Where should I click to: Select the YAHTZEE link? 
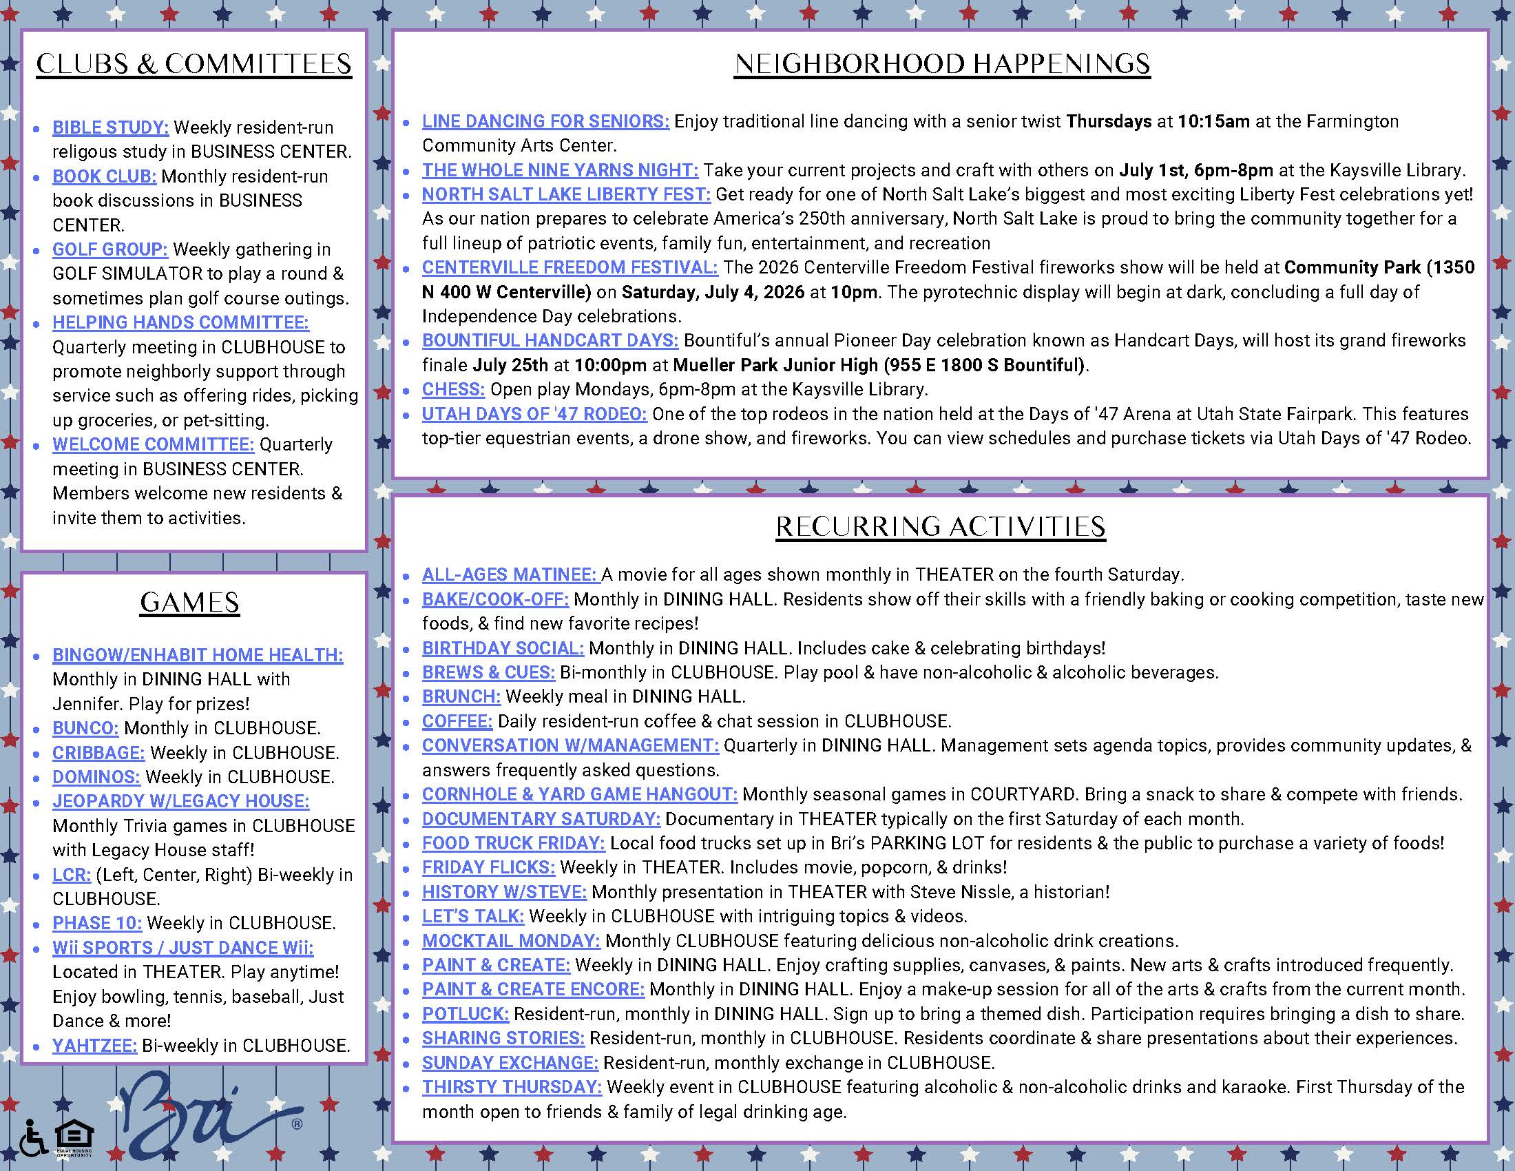pyautogui.click(x=94, y=1046)
